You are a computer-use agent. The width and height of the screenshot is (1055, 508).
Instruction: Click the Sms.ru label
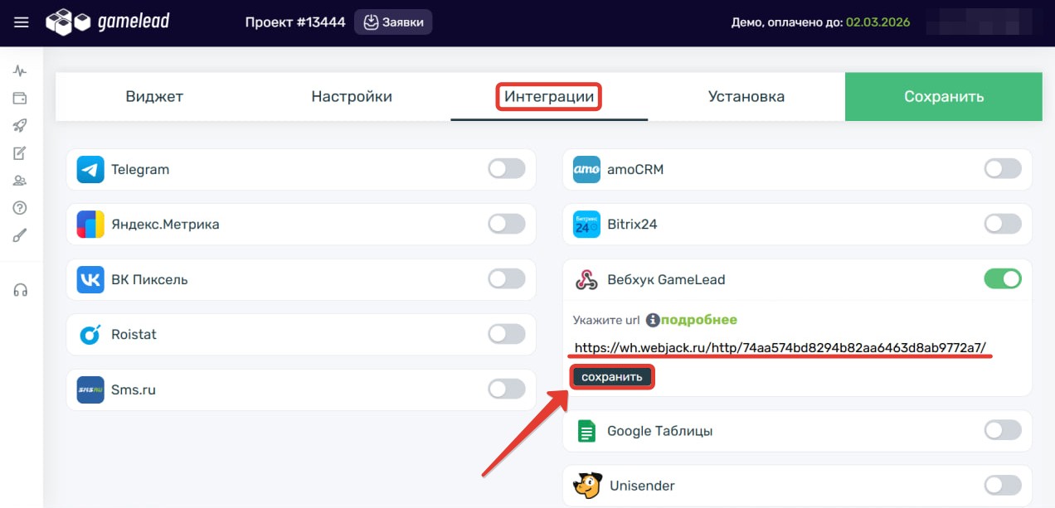[134, 389]
